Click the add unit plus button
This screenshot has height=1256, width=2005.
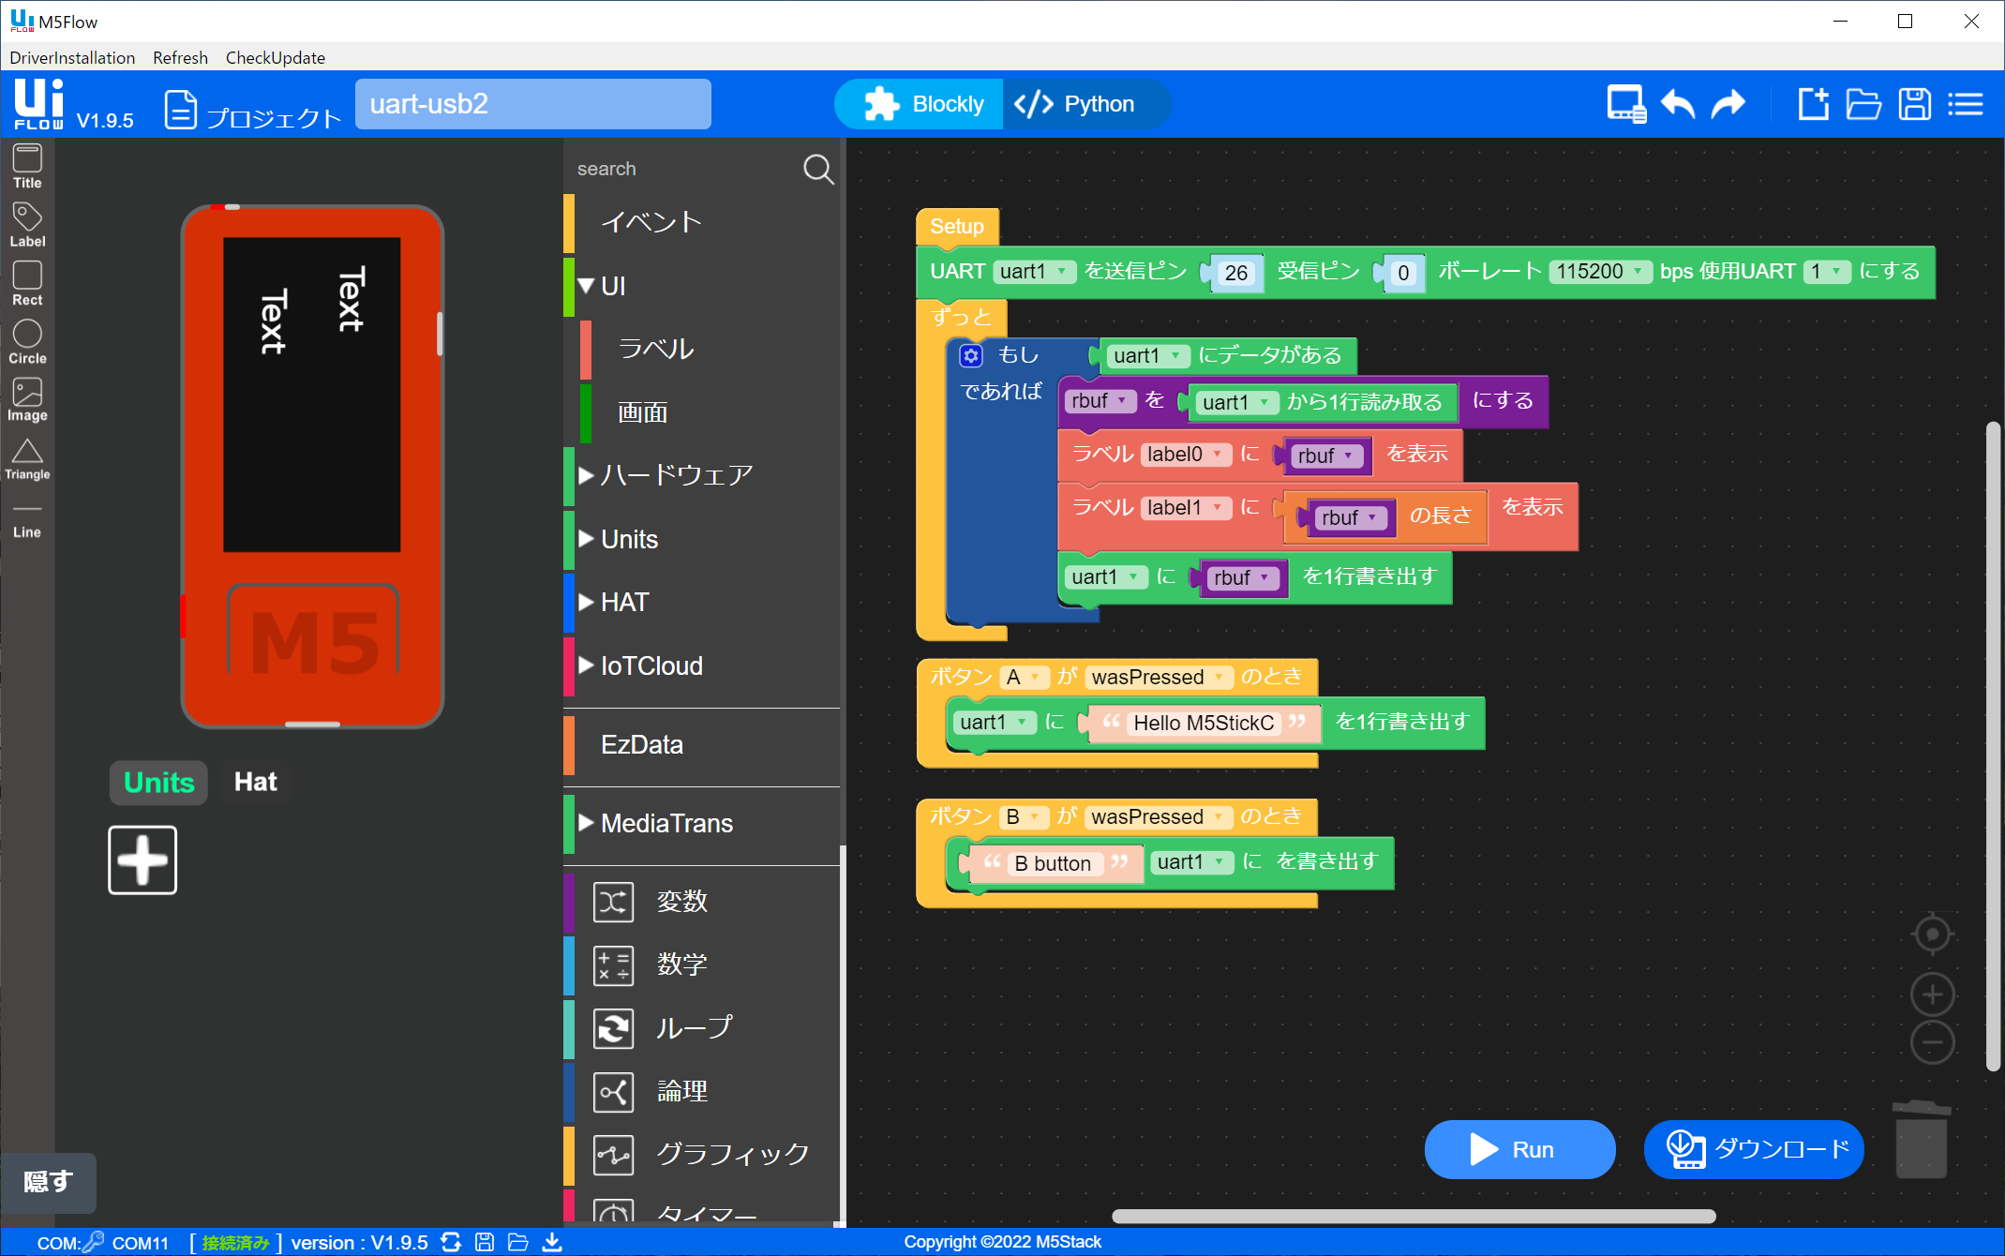[142, 860]
